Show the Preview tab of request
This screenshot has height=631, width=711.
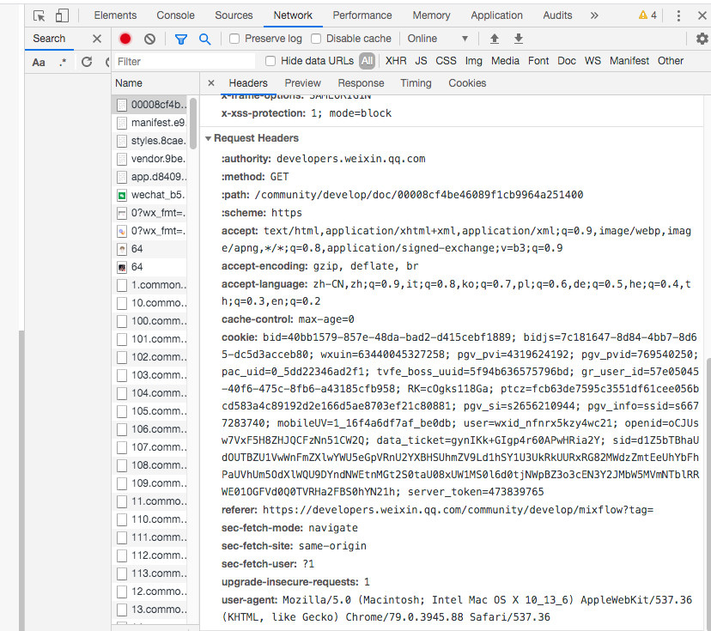302,83
